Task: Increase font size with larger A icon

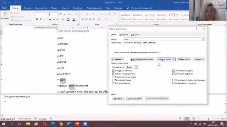Action: 61,14
